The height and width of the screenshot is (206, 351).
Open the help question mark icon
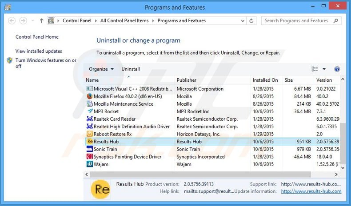click(337, 69)
